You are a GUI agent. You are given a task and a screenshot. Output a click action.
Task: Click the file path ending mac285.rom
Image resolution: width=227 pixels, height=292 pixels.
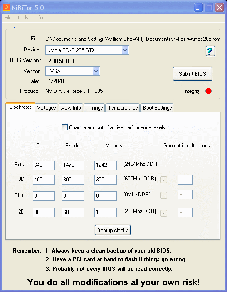(x=133, y=39)
